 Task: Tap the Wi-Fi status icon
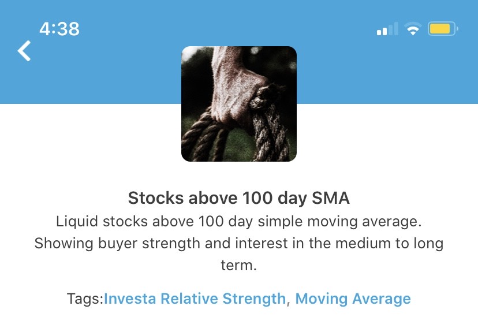[413, 29]
